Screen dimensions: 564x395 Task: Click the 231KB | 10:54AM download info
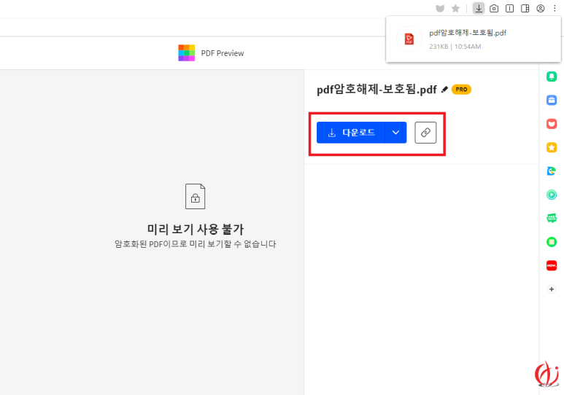(455, 47)
